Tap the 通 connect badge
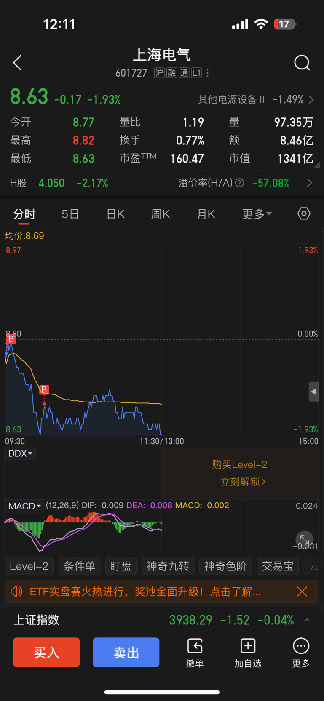 (x=184, y=73)
